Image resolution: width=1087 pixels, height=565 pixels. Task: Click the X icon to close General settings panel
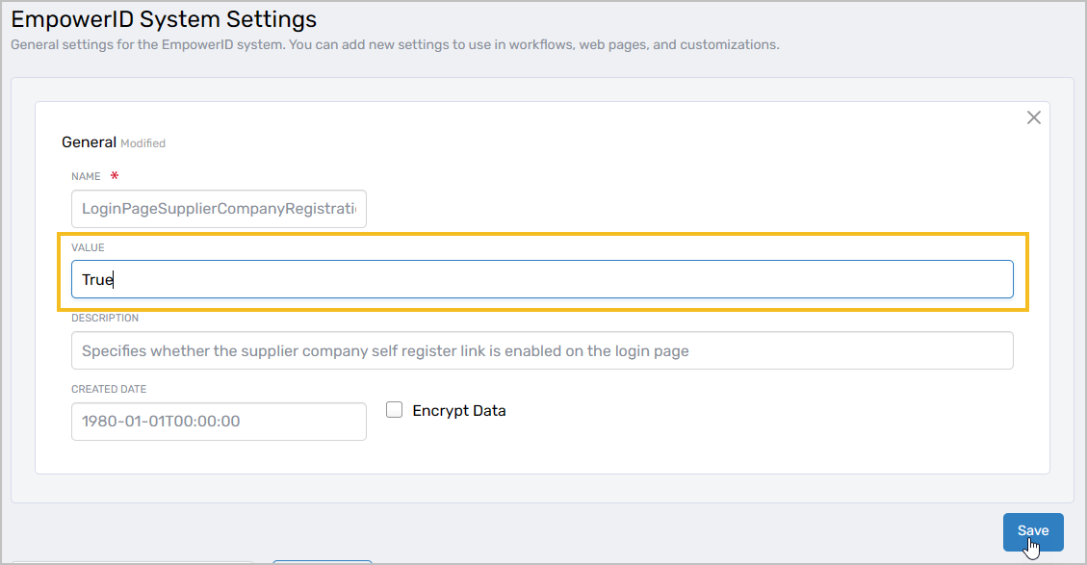1034,117
